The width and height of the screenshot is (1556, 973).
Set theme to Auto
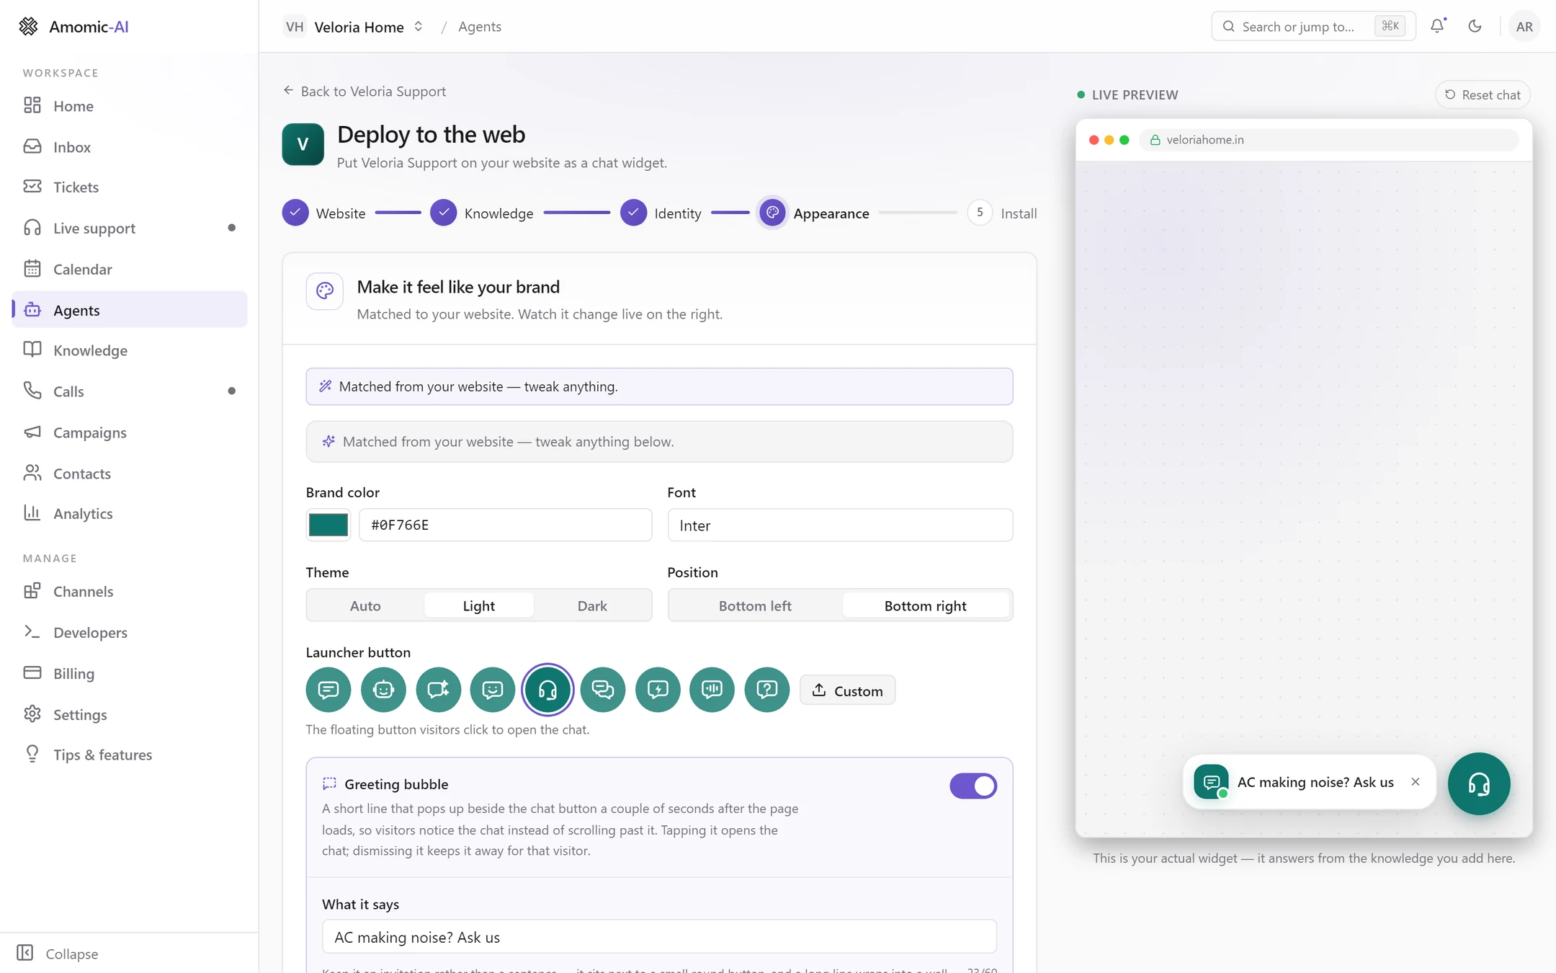click(365, 605)
